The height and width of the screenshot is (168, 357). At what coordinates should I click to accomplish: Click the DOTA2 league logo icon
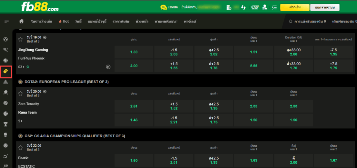(x=21, y=82)
